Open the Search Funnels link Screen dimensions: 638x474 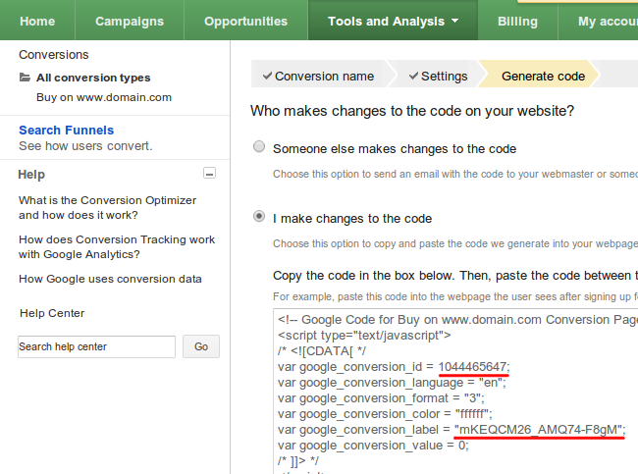[x=66, y=130]
